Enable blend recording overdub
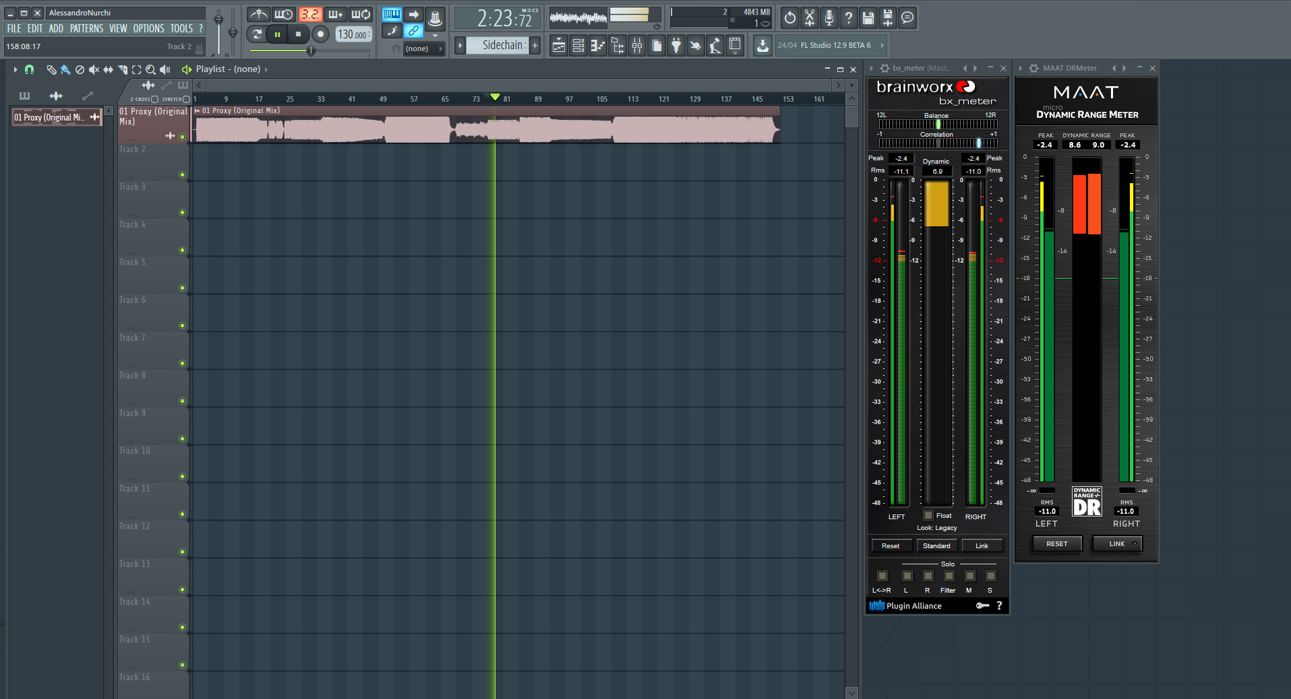This screenshot has width=1291, height=699. [x=335, y=14]
